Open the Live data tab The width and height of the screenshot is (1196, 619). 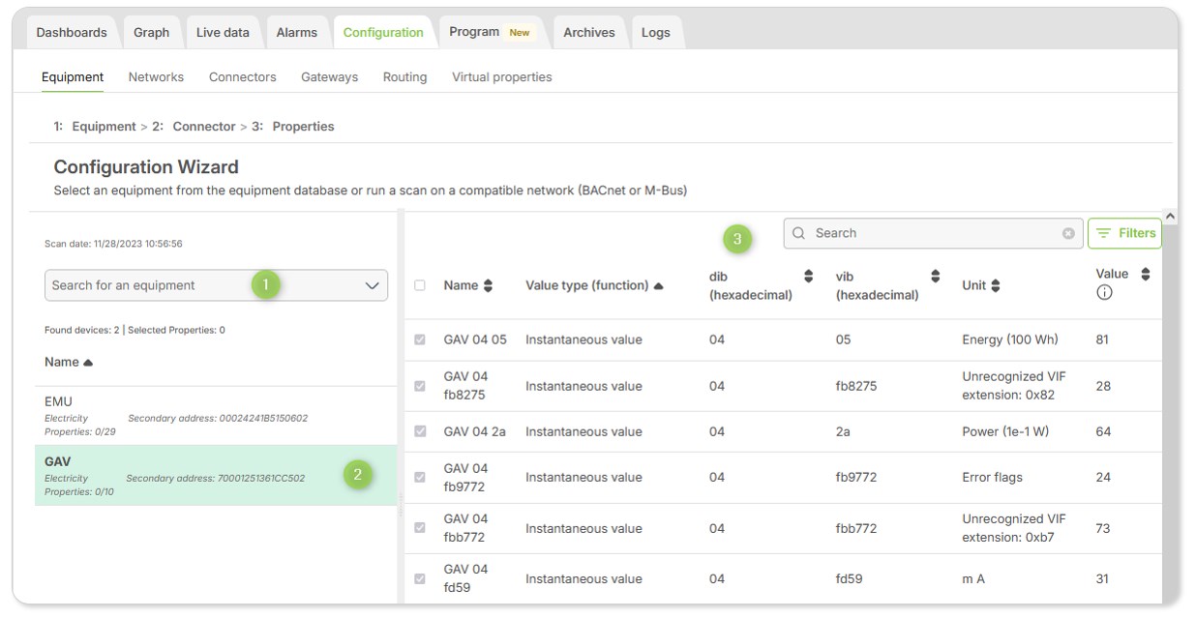pos(223,32)
